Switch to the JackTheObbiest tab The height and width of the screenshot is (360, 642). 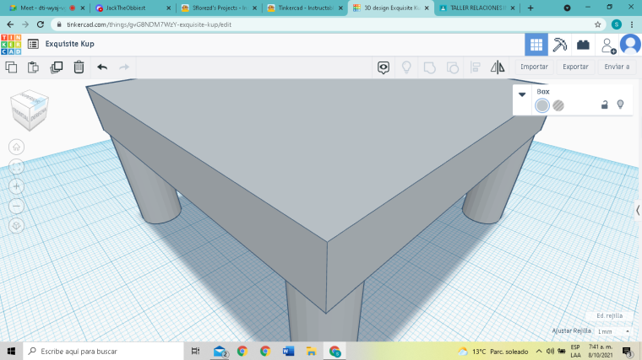click(x=133, y=8)
